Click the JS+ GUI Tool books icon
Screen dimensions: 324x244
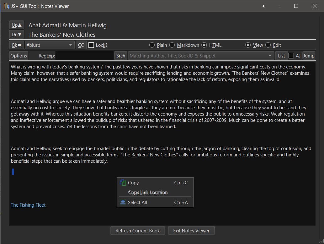click(x=6, y=6)
